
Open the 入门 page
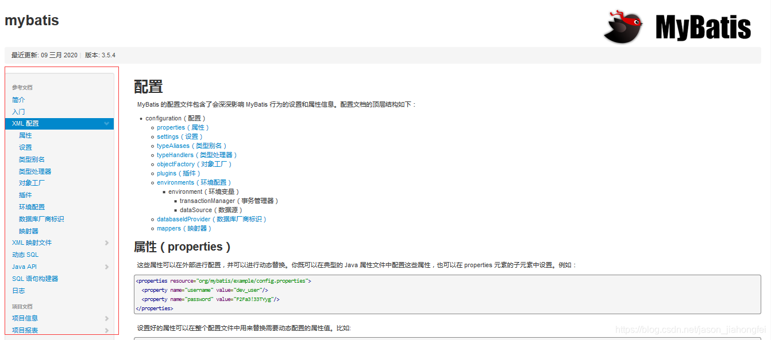(18, 111)
